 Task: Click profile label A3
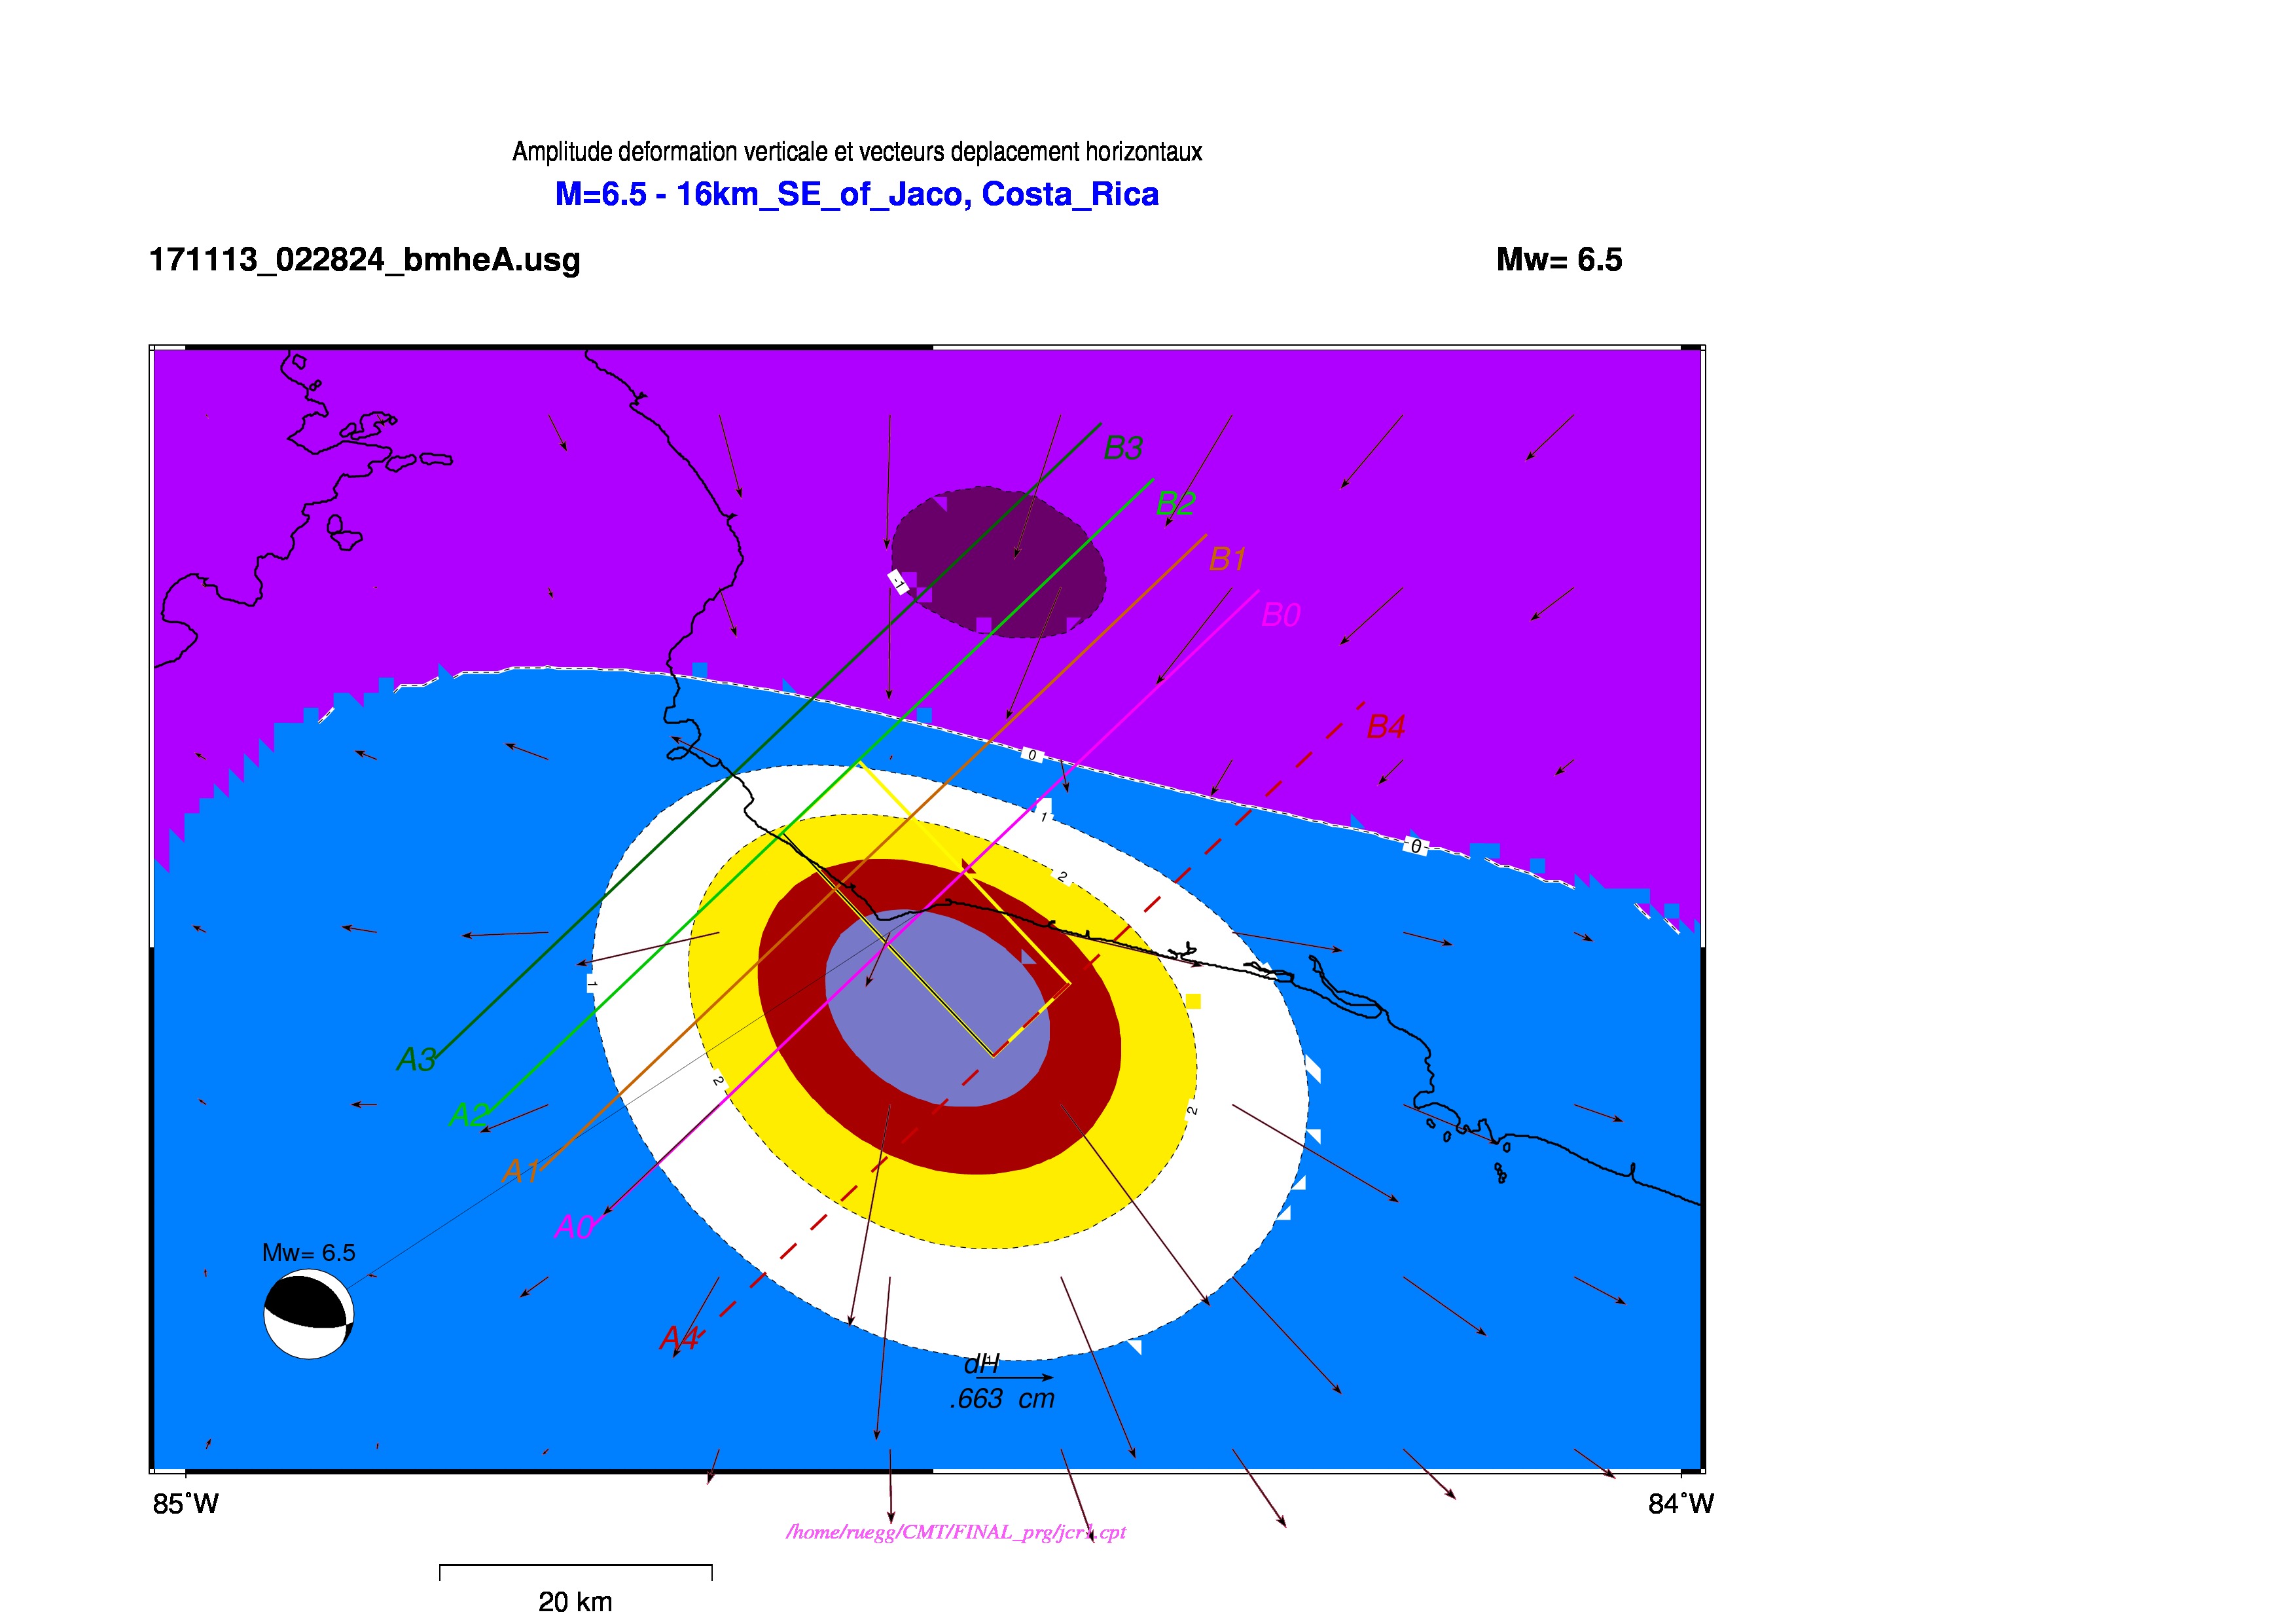click(x=416, y=1059)
